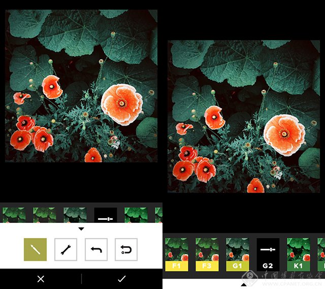Tap the undo arrow icon
325x289 pixels.
pos(96,249)
